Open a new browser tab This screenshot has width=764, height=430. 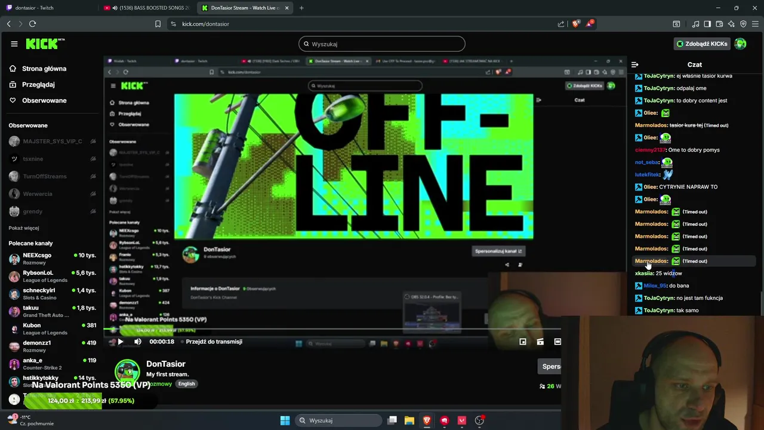click(x=301, y=8)
